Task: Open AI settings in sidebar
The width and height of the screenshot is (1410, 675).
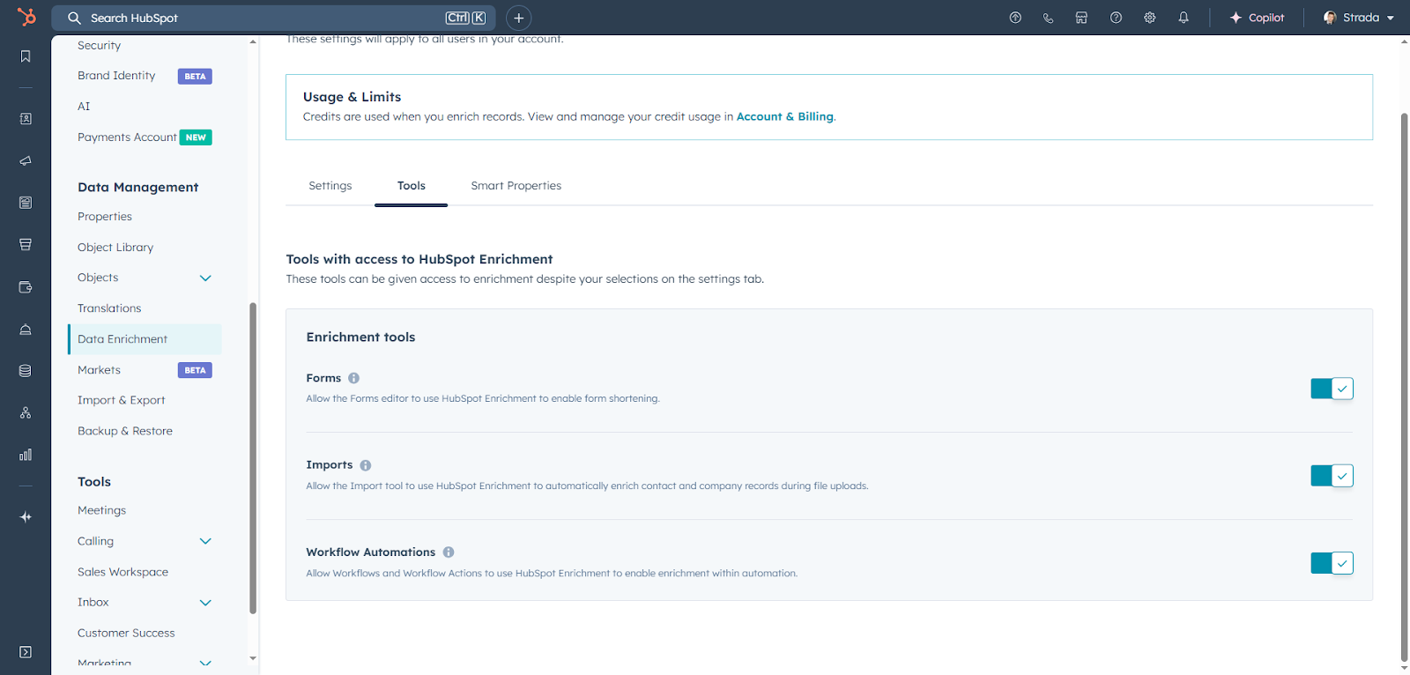Action: click(84, 107)
